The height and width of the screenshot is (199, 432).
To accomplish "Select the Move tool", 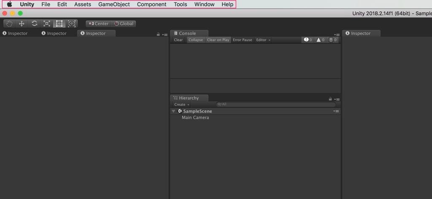I will coord(22,24).
